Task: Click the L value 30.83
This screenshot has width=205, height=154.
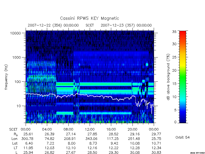Action: (x=156, y=152)
